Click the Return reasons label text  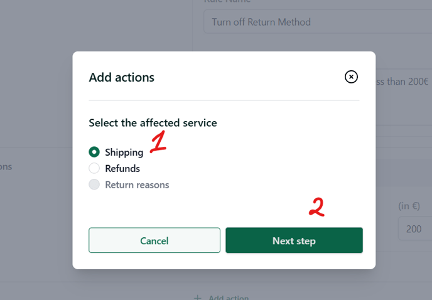point(137,185)
